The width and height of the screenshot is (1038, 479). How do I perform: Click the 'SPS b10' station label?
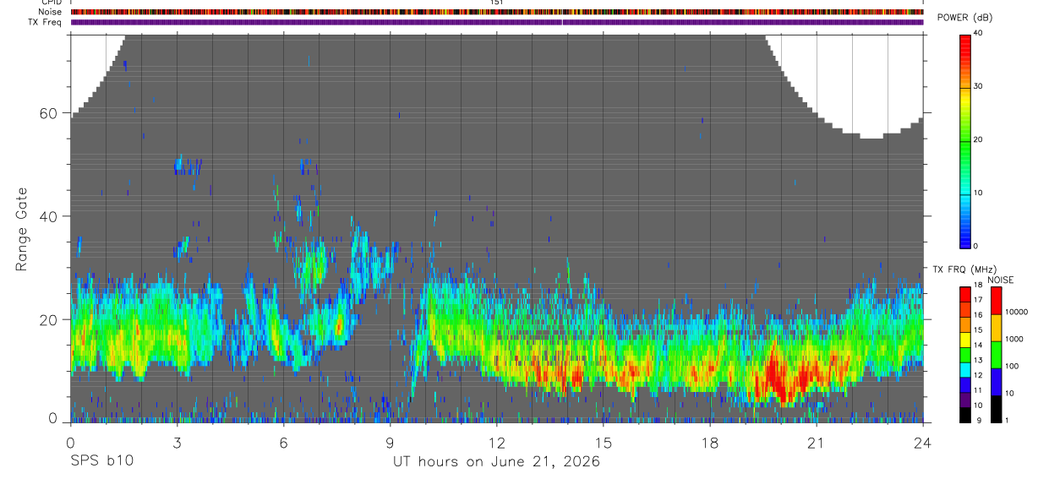(x=101, y=462)
